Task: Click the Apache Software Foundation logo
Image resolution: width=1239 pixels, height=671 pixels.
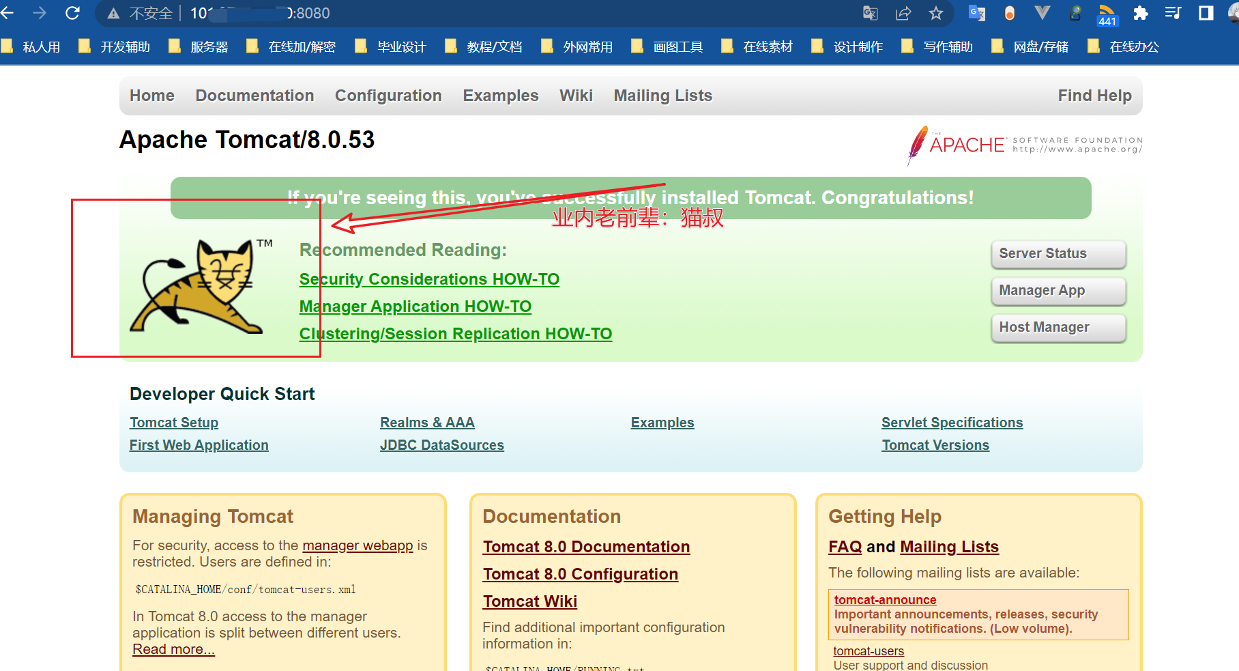Action: click(1024, 145)
